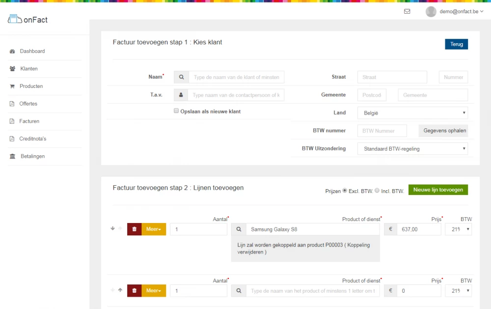Move the second invoice line up
The image size is (491, 309).
click(120, 290)
